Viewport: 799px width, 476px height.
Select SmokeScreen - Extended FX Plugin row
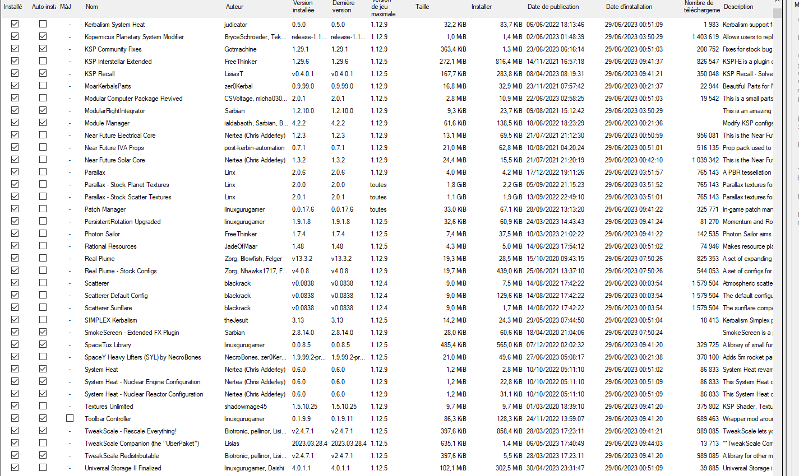tap(132, 333)
